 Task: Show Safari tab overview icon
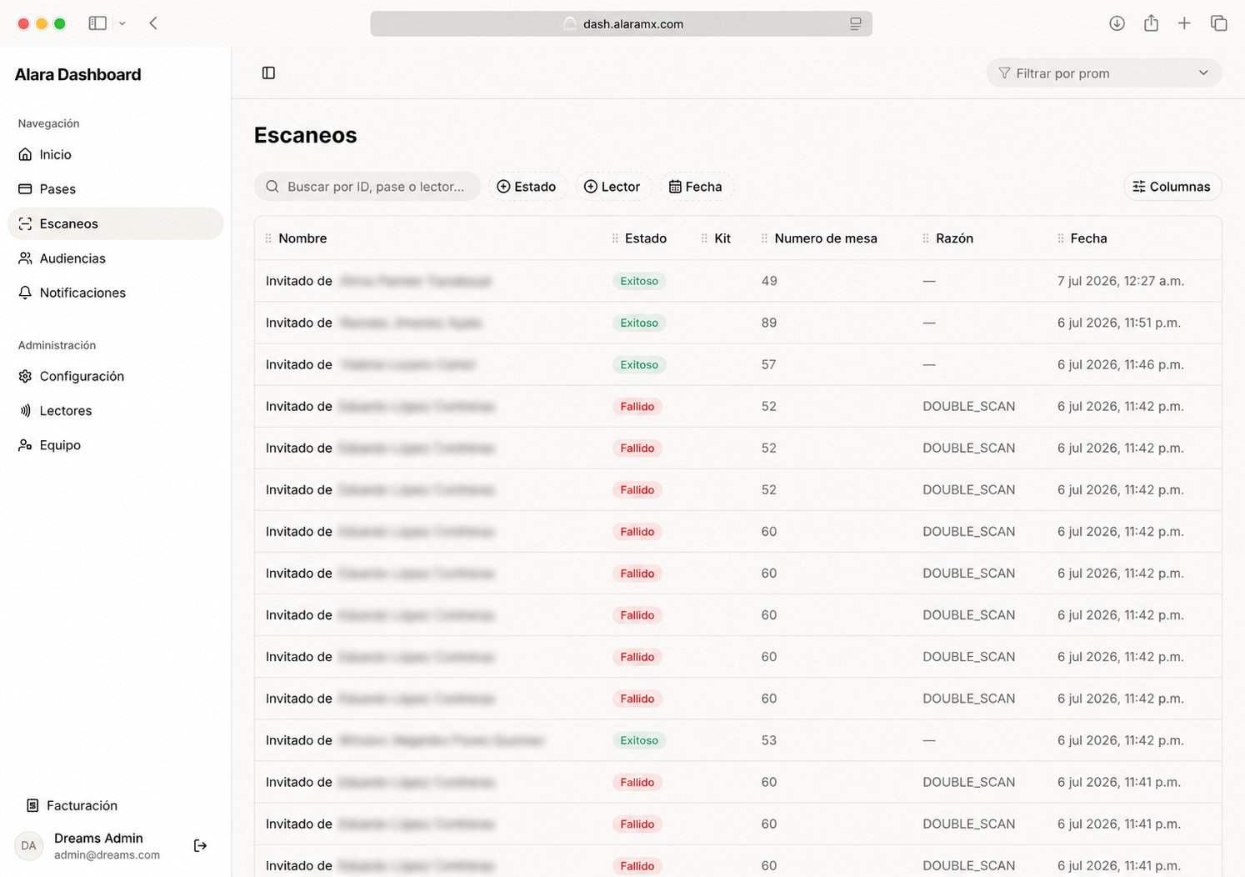(1218, 23)
